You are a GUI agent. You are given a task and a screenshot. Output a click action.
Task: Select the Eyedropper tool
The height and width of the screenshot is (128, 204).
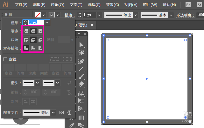click(x=72, y=125)
